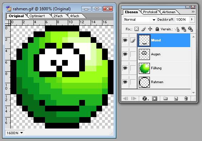Create a new layer set folder

point(165,99)
